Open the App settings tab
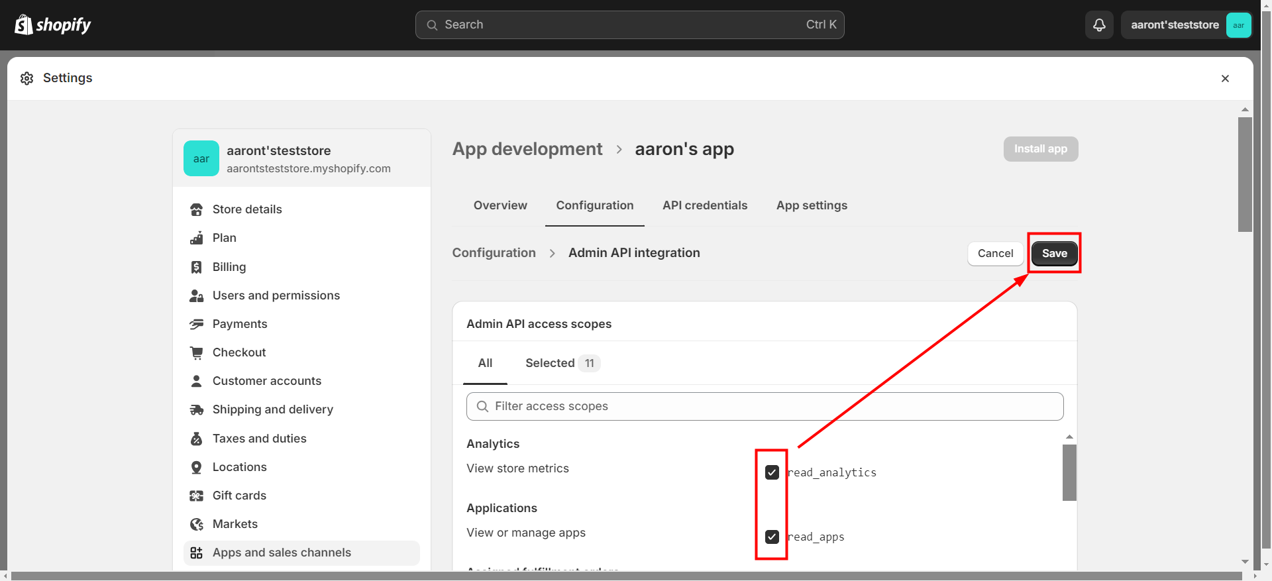This screenshot has height=581, width=1272. tap(812, 205)
